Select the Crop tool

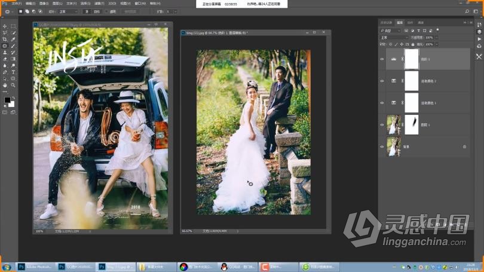point(5,39)
